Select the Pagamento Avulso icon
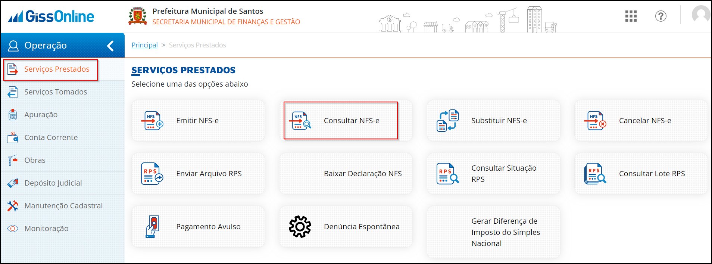The width and height of the screenshot is (712, 264). click(x=152, y=227)
